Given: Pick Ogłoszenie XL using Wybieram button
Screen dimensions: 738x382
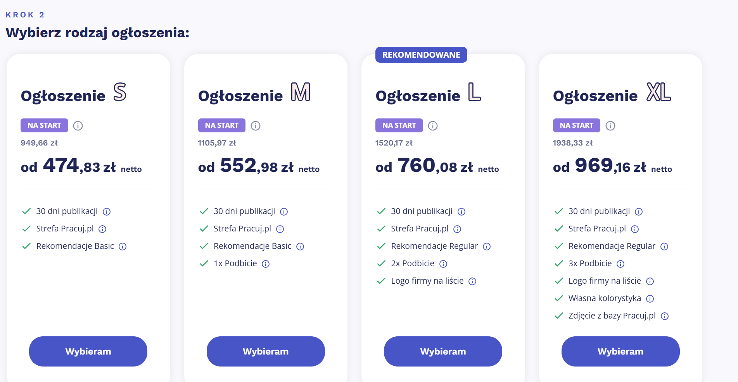Looking at the screenshot, I should 620,351.
